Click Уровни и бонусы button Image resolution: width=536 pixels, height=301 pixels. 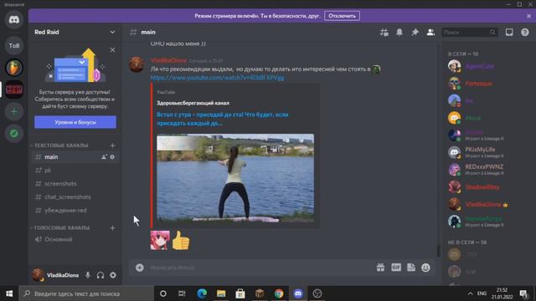pyautogui.click(x=75, y=122)
